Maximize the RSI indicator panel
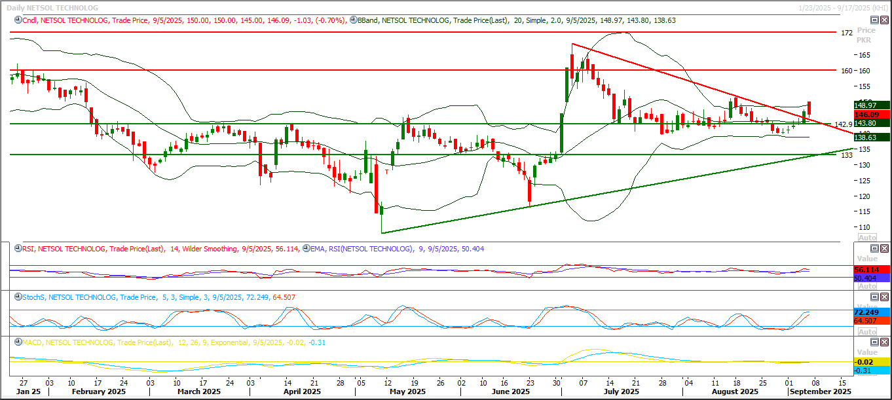 874,249
